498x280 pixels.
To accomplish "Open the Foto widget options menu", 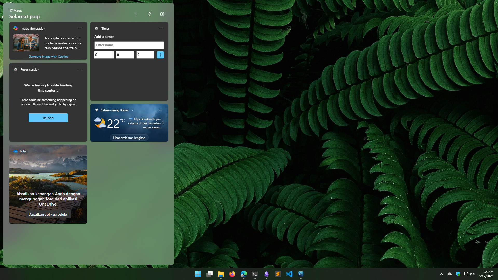I will [x=80, y=151].
